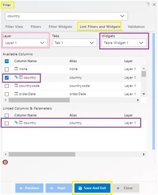This screenshot has width=158, height=195.
Task: Click the Linked Columns horizontal scrollbar thumb
Action: click(x=42, y=154)
